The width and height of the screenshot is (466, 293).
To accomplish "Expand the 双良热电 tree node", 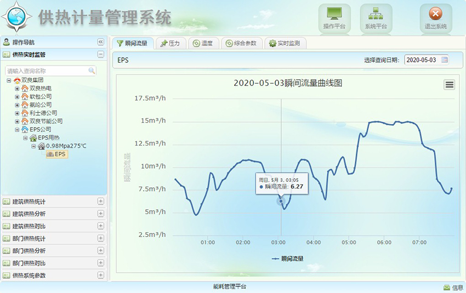I will point(17,88).
